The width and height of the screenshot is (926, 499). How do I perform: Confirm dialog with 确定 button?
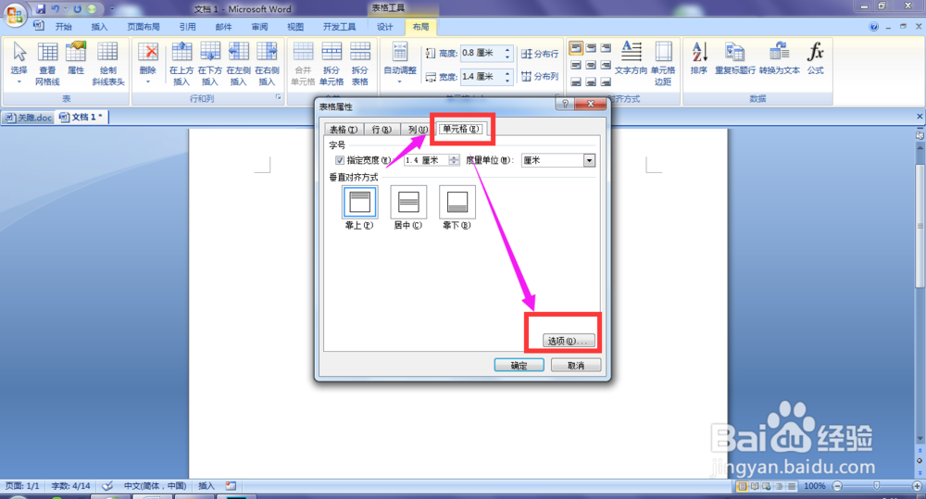click(519, 366)
